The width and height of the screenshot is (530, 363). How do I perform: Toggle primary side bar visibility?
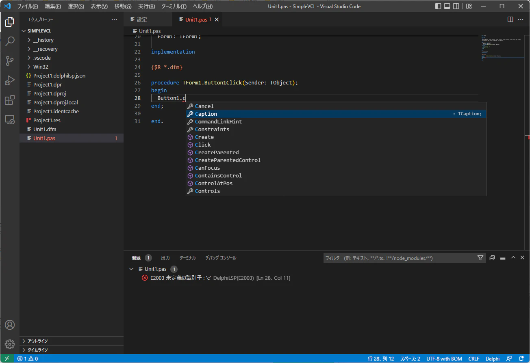438,6
